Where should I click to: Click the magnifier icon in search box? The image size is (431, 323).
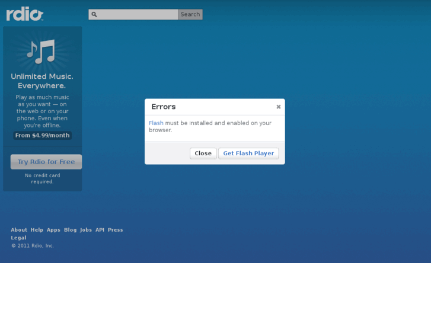point(94,14)
